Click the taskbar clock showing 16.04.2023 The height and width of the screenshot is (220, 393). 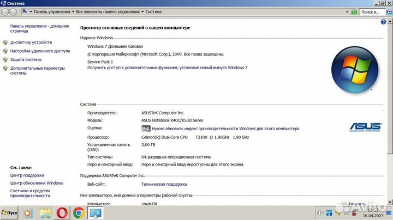point(373,213)
